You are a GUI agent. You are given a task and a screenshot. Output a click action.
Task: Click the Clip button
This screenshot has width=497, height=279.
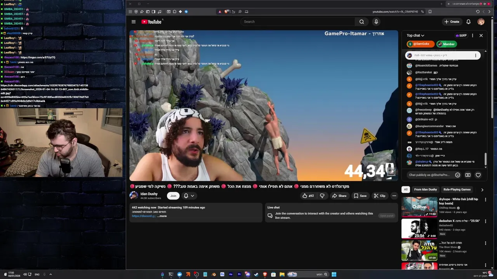point(380,196)
